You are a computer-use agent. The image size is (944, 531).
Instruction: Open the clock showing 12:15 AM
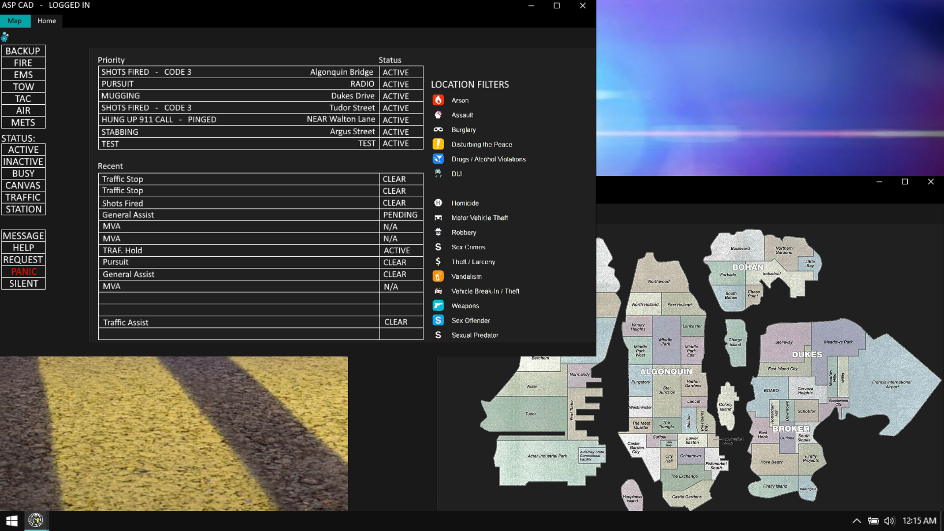pyautogui.click(x=919, y=521)
